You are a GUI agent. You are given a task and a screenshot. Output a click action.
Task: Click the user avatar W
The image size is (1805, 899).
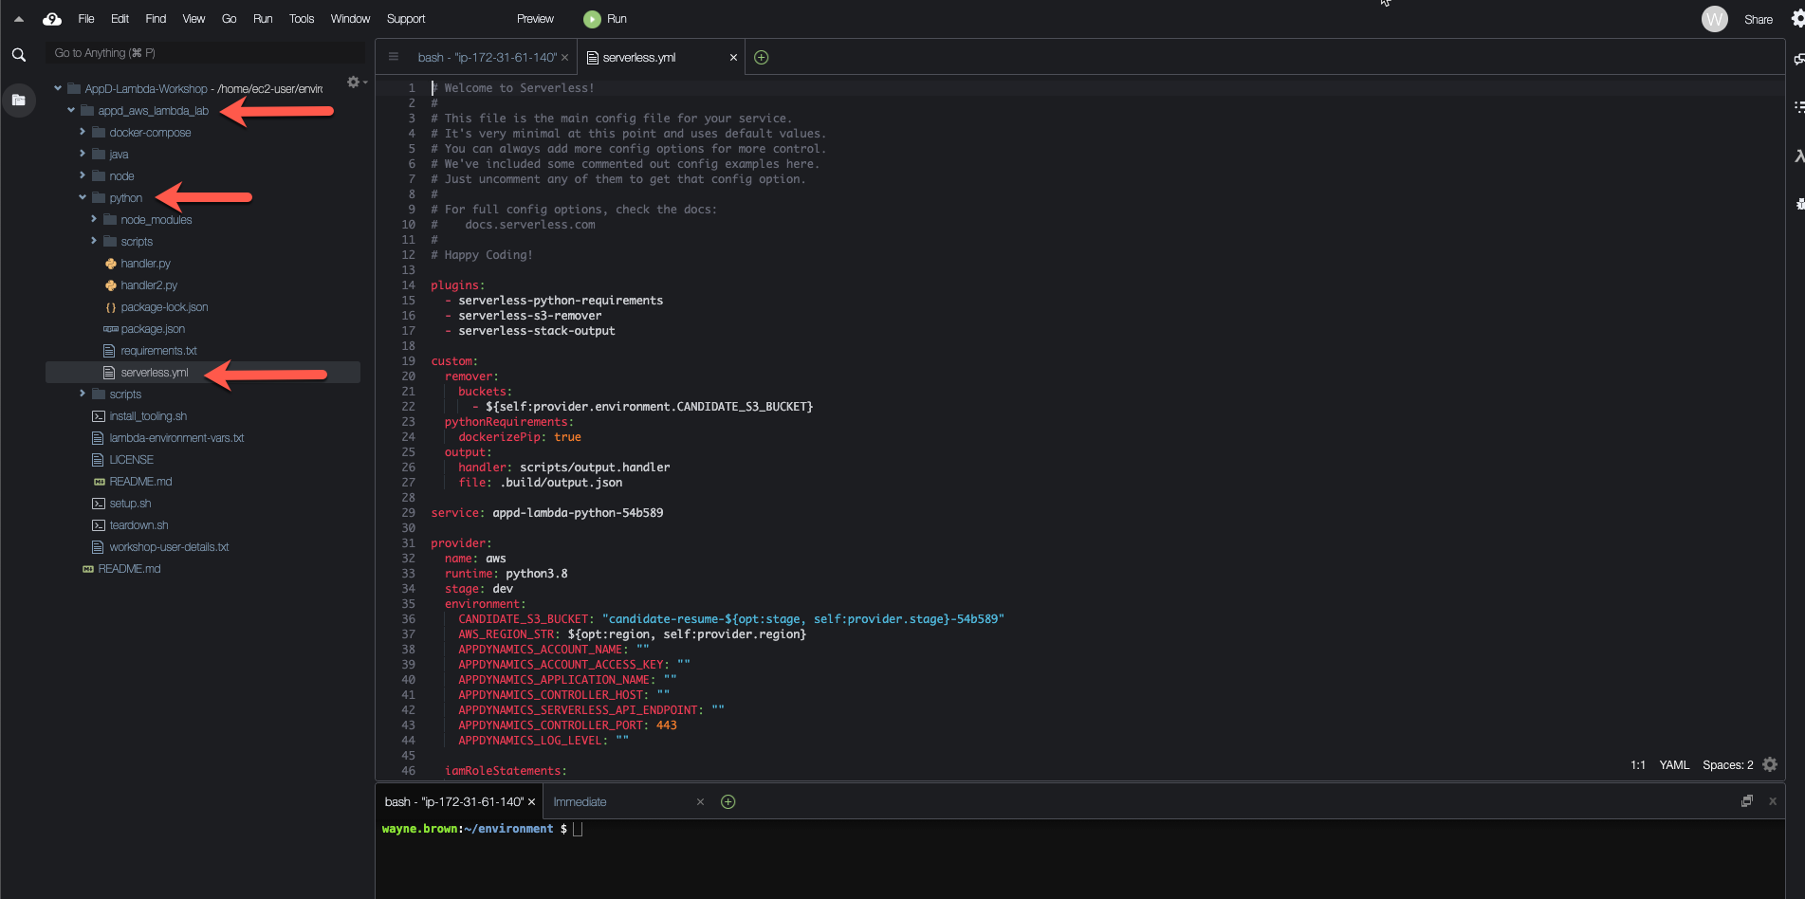1714,19
